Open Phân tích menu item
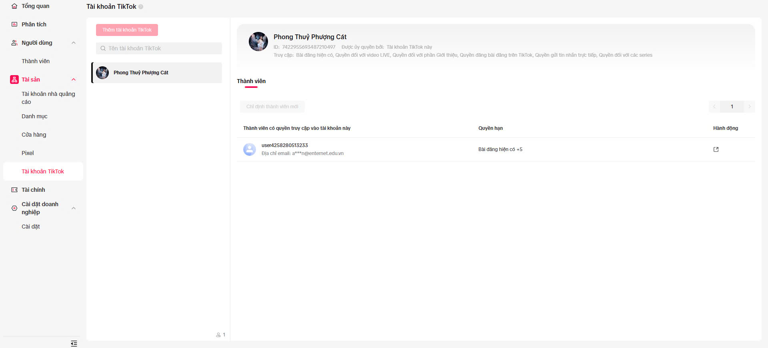Screen dimensions: 768x348 point(34,24)
